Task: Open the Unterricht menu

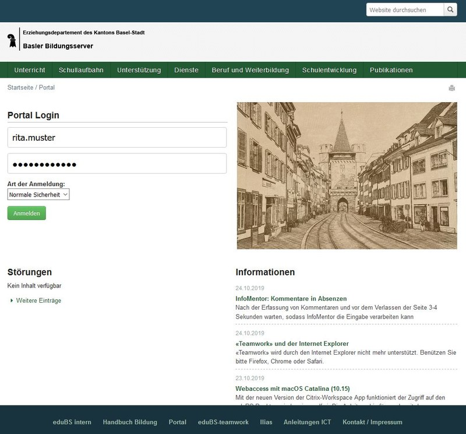Action: pos(29,69)
